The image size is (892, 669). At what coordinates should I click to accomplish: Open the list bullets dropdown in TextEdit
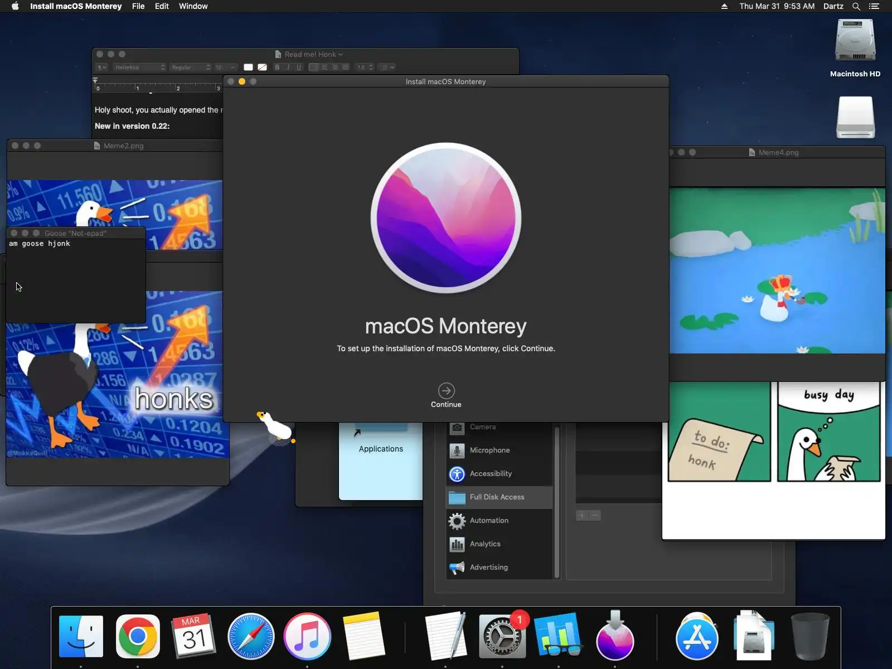click(387, 67)
